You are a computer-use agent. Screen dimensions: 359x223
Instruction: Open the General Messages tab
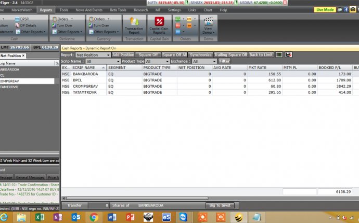30,177
